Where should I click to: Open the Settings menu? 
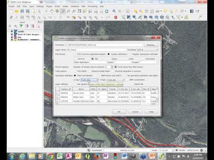[x=40, y=6]
